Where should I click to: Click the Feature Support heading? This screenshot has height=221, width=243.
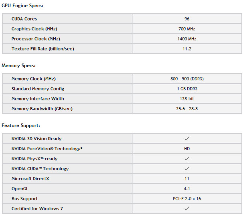[21, 125]
